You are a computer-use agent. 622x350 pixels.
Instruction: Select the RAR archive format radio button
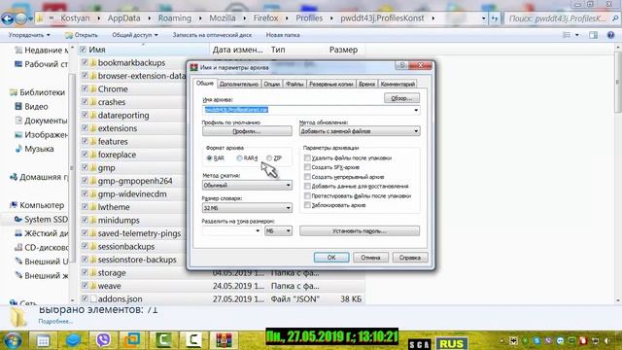(x=210, y=157)
